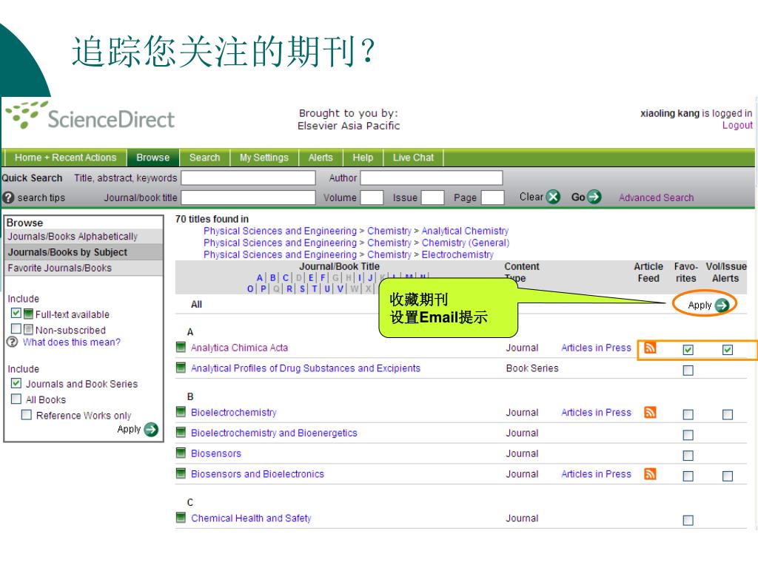758x568 pixels.
Task: Check Favorites for Bioelectrochemistry
Action: 688,414
